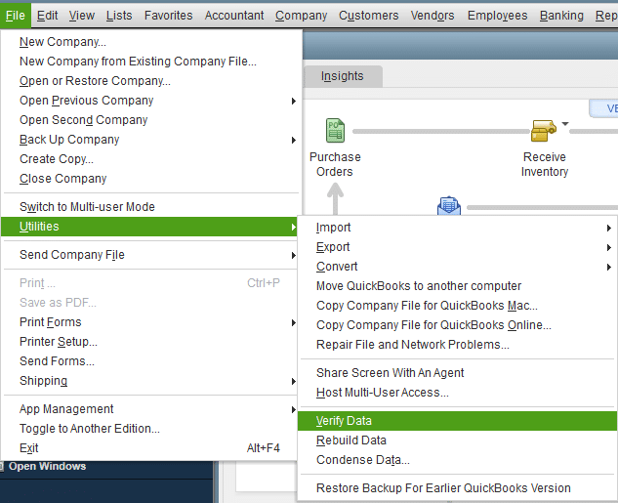The image size is (618, 503).
Task: Expand the Convert submenu
Action: click(337, 267)
